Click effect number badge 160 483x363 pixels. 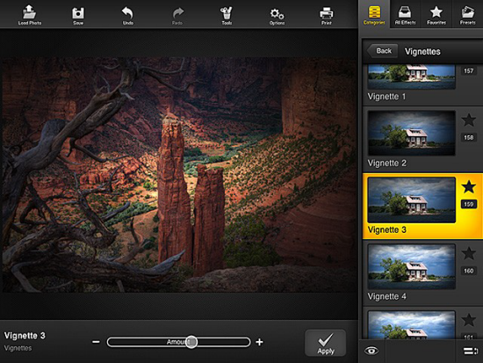(469, 271)
